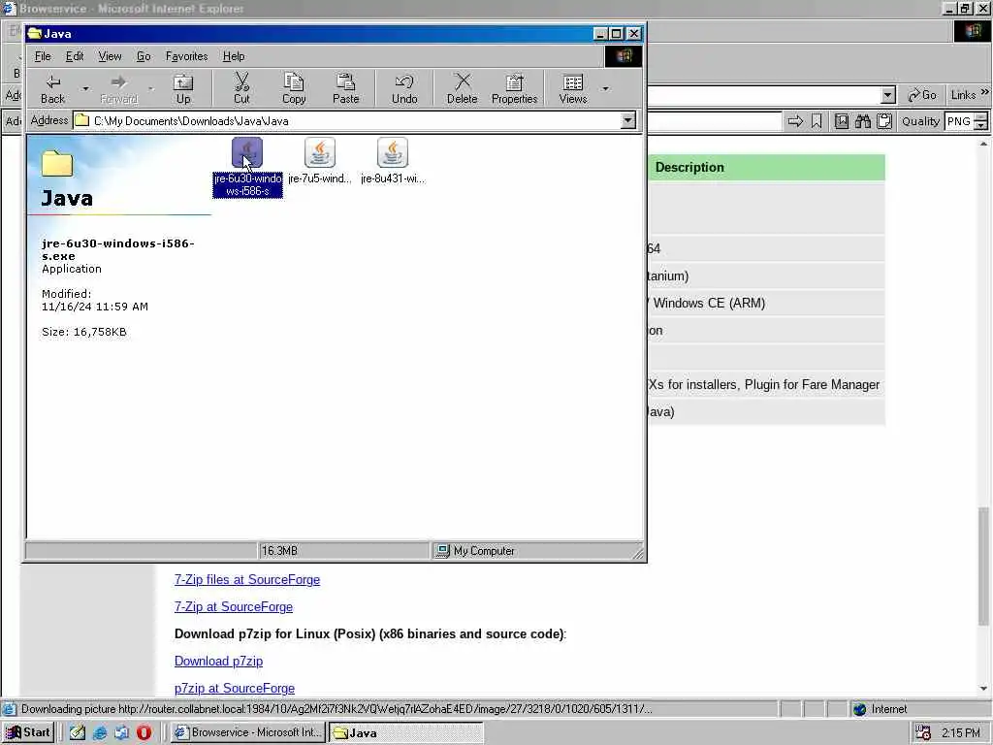Click the Start button on the taskbar
Image resolution: width=993 pixels, height=745 pixels.
tap(28, 732)
